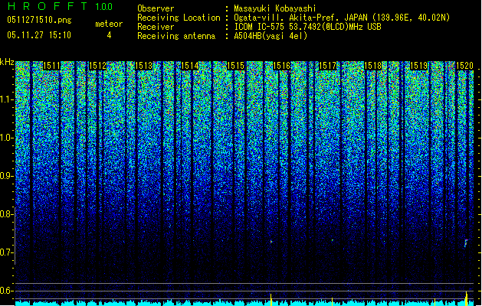The height and width of the screenshot is (306, 482).
Task: Click the 1513 time marker
Action: click(x=144, y=66)
